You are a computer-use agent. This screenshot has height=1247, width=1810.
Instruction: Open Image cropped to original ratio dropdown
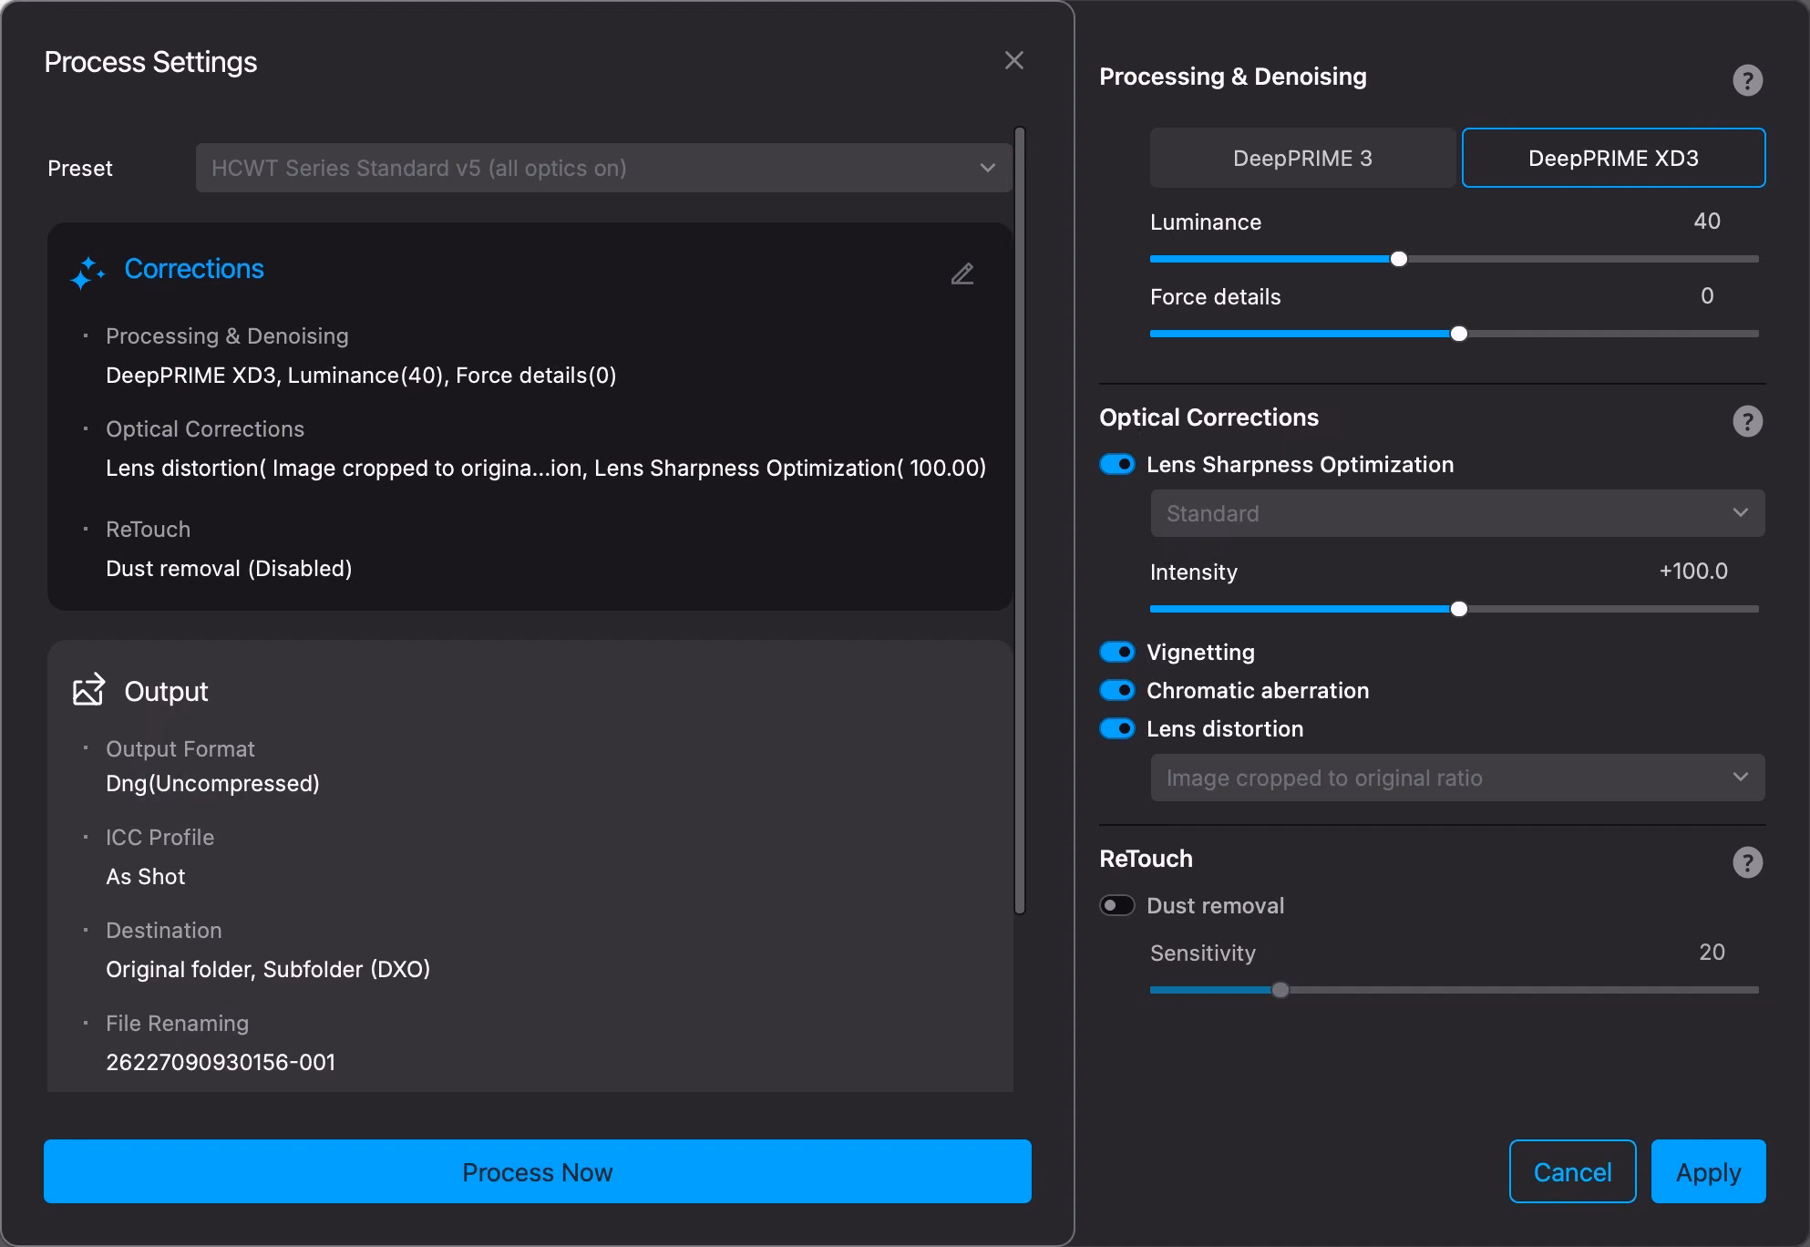pyautogui.click(x=1457, y=778)
